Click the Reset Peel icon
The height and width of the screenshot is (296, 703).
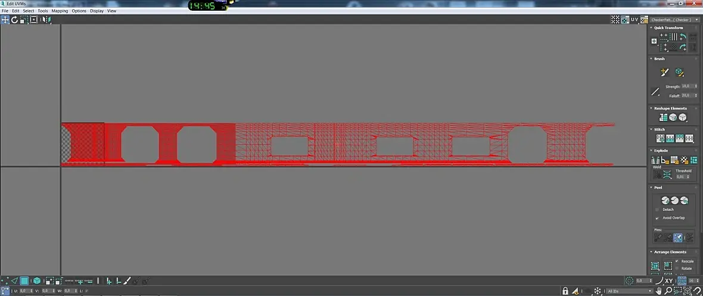click(684, 200)
